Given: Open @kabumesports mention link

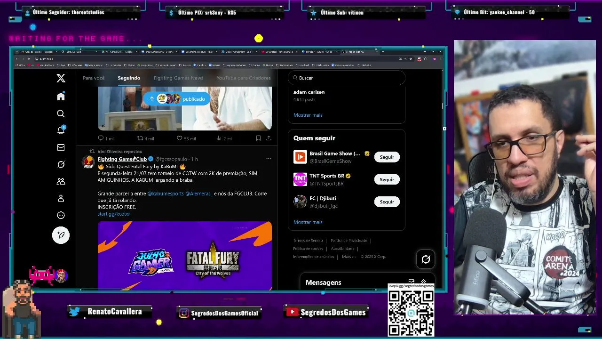Looking at the screenshot, I should 166,194.
